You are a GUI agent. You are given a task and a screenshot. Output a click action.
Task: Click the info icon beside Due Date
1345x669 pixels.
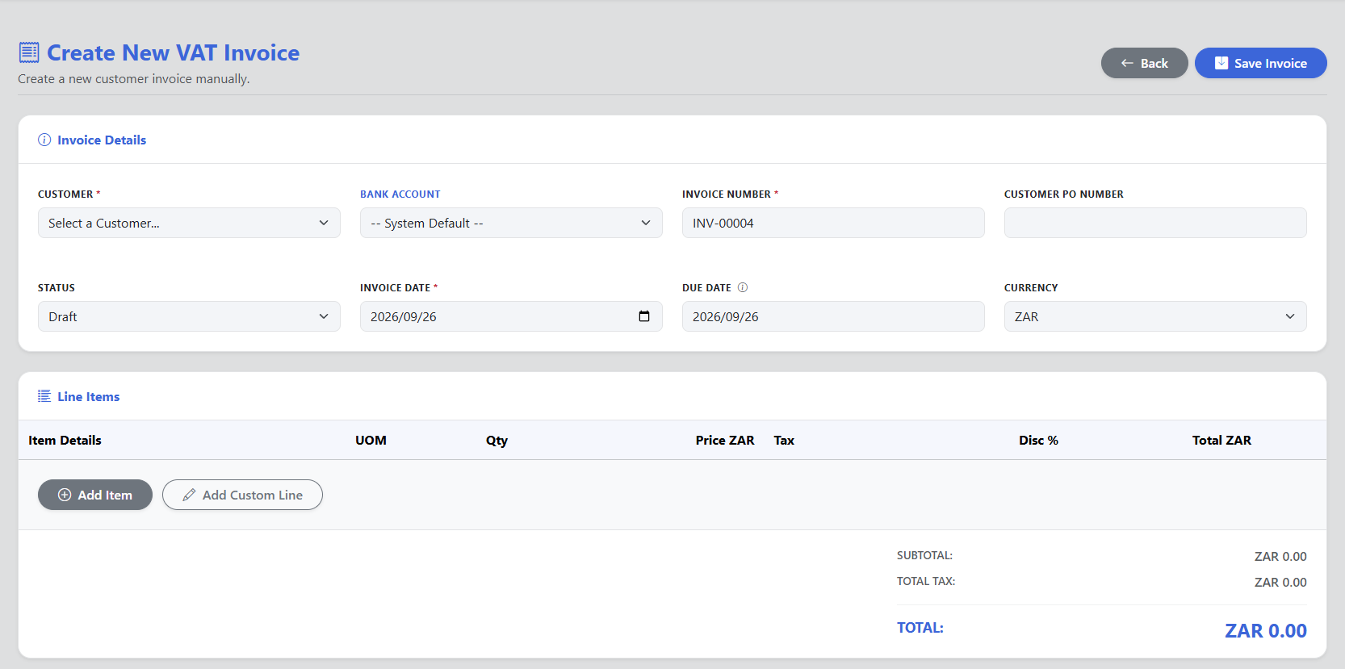click(743, 287)
